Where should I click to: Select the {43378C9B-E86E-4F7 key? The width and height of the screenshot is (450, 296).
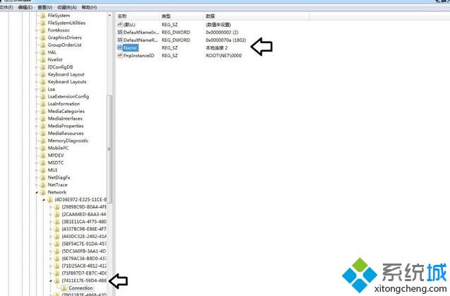(x=84, y=229)
